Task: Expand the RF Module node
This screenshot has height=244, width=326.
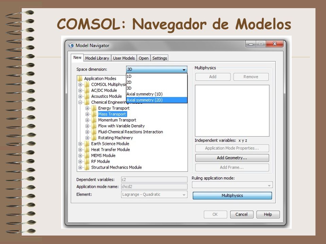Action: [80, 161]
